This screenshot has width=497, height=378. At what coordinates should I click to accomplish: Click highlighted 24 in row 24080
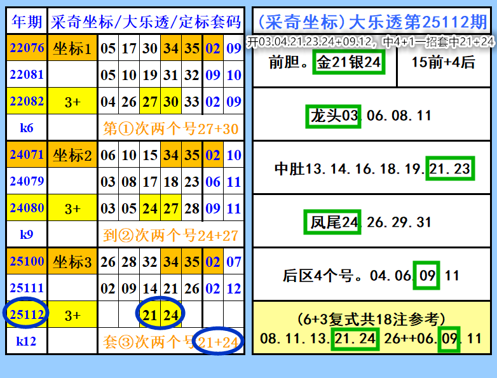coord(149,208)
